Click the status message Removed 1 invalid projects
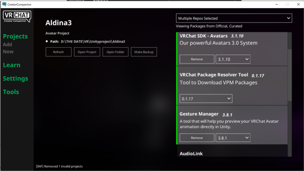 pyautogui.click(x=64, y=166)
